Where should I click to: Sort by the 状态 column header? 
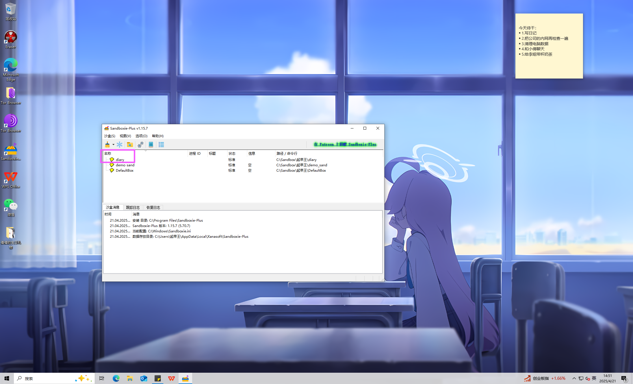tap(237, 154)
